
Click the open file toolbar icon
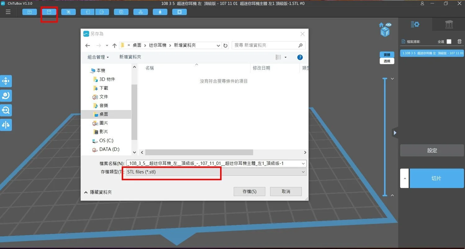pyautogui.click(x=30, y=12)
